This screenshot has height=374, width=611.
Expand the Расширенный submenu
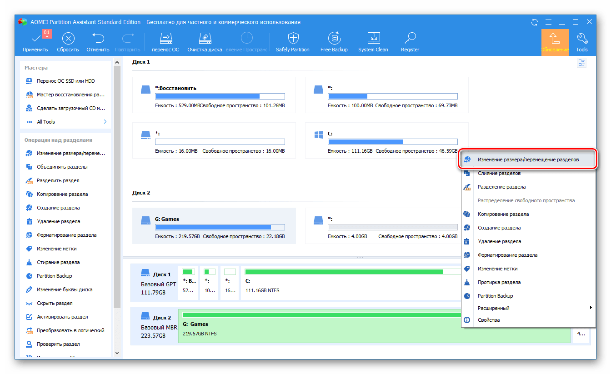coord(591,308)
